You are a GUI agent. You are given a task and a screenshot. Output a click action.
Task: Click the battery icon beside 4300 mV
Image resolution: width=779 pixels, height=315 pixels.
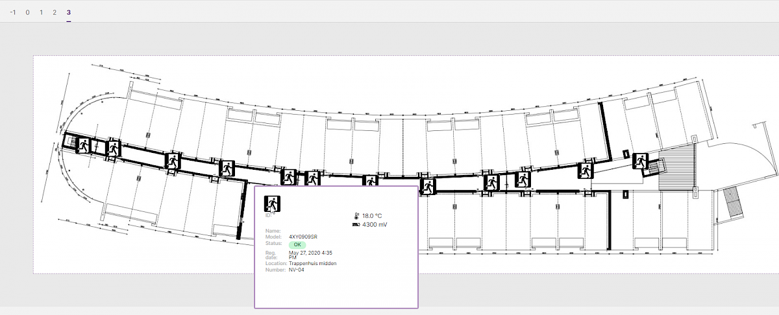tap(356, 225)
